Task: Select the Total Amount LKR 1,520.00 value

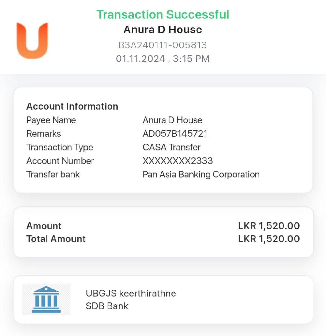Action: (x=269, y=239)
